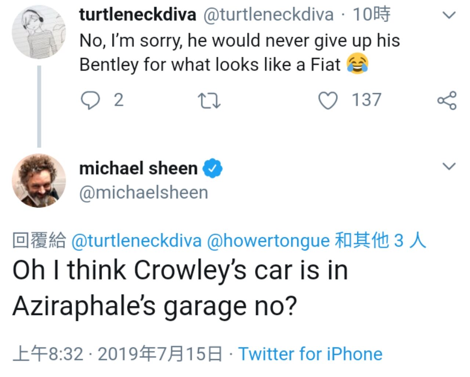Click the michael sheen display name
The height and width of the screenshot is (377, 470).
click(x=138, y=168)
